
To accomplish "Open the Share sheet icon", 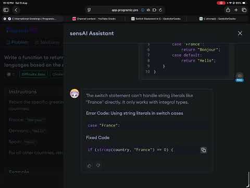I will tap(228, 10).
